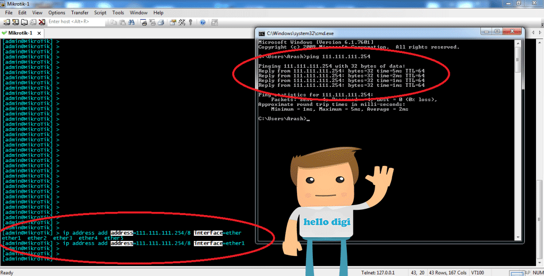Click the Enter host input field

pyautogui.click(x=76, y=22)
